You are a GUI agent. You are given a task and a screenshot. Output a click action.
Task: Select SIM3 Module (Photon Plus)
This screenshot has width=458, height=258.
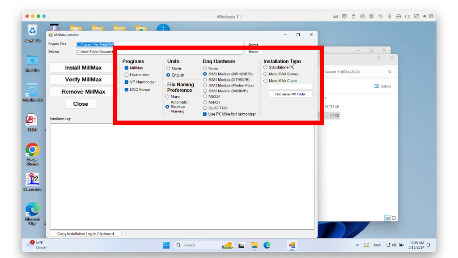click(x=205, y=86)
